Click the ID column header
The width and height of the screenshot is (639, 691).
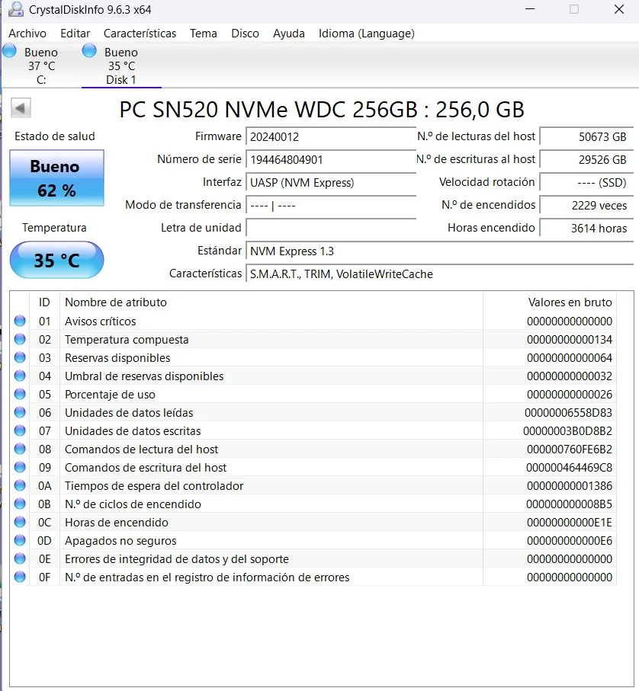pyautogui.click(x=44, y=302)
